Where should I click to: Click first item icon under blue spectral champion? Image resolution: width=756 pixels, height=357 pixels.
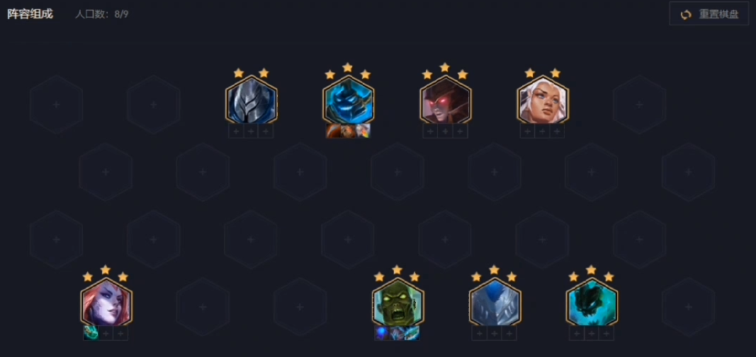coord(333,131)
